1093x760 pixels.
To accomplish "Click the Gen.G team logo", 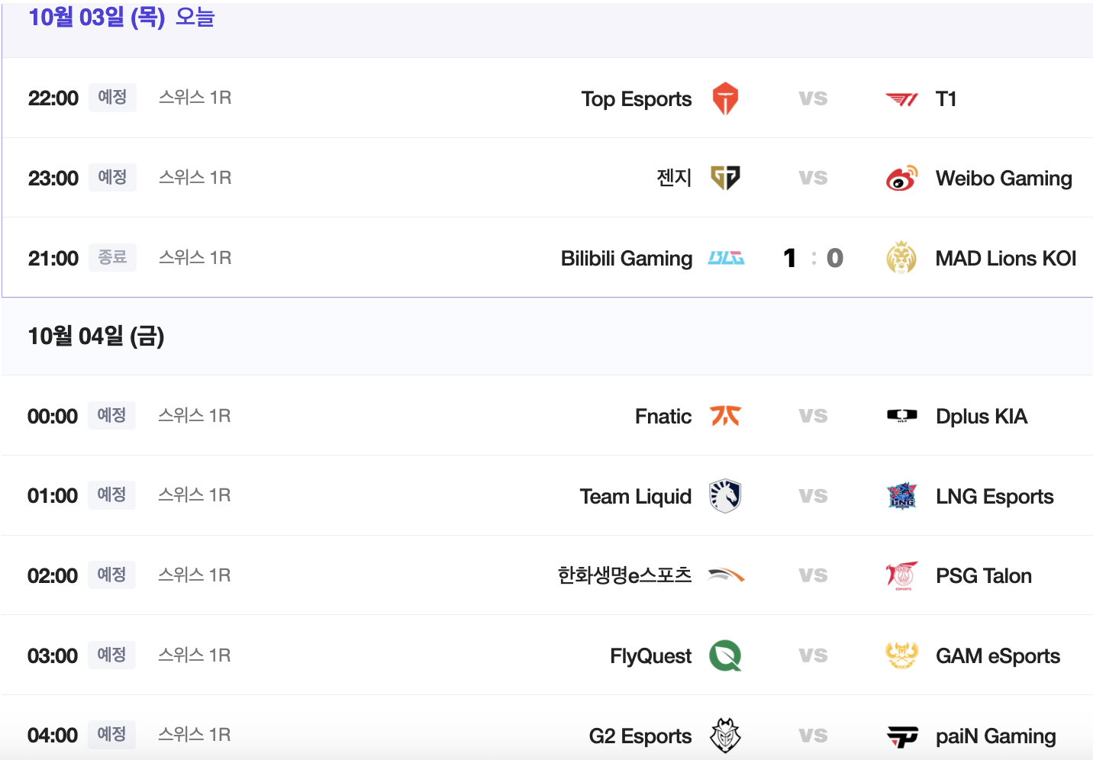I will pyautogui.click(x=726, y=177).
